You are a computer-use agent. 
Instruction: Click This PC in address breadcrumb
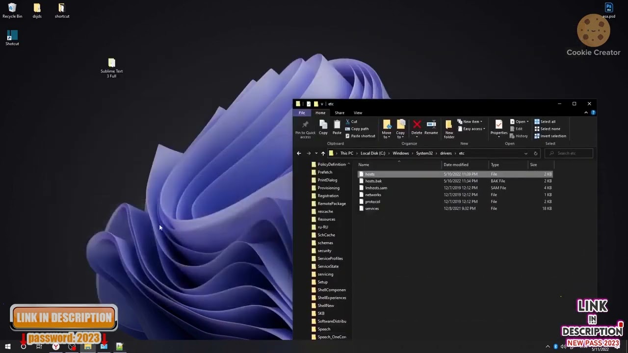click(x=347, y=153)
